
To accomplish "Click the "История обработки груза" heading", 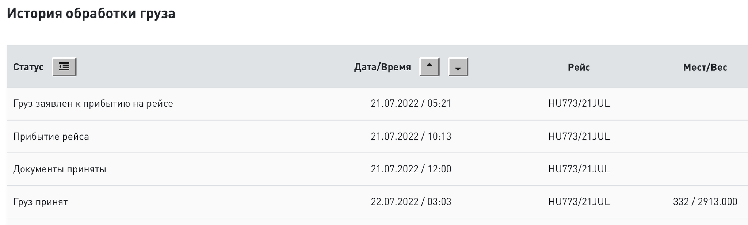I will click(x=91, y=14).
